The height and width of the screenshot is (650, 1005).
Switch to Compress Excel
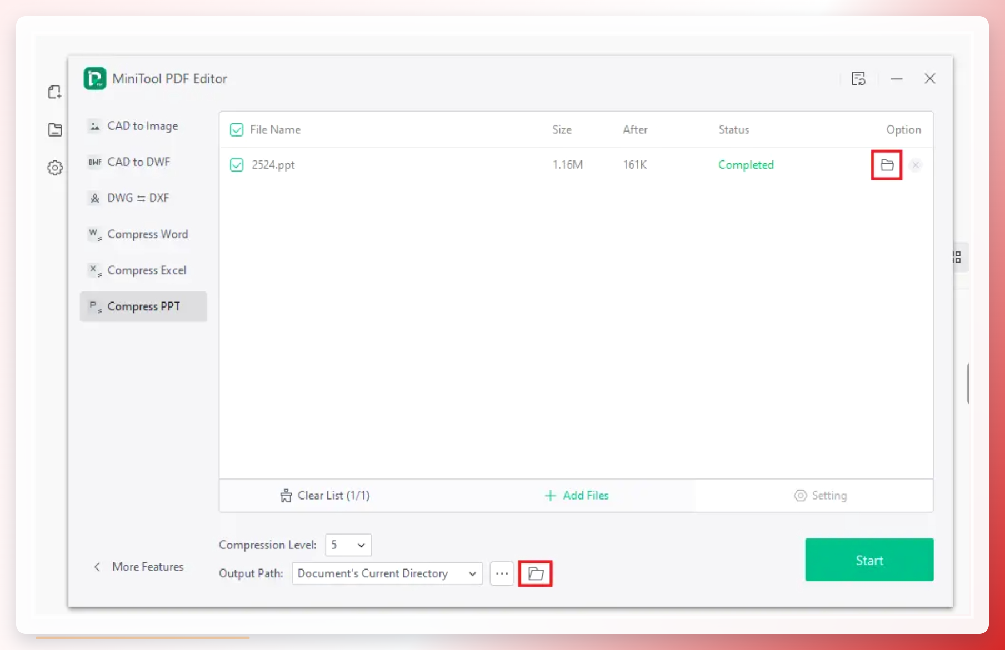143,270
